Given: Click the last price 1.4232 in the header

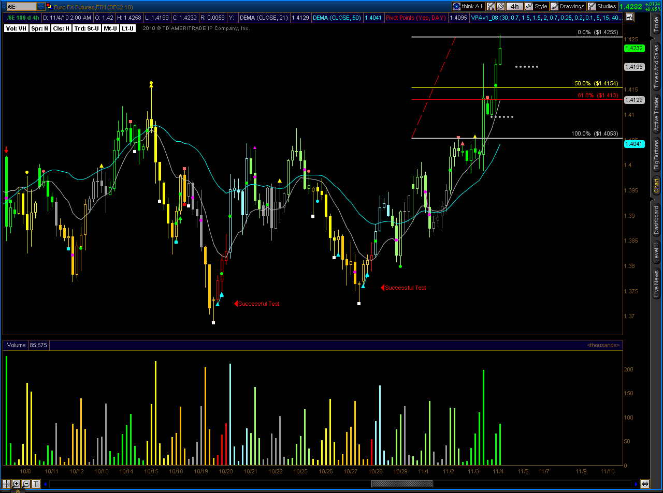Looking at the screenshot, I should 631,7.
